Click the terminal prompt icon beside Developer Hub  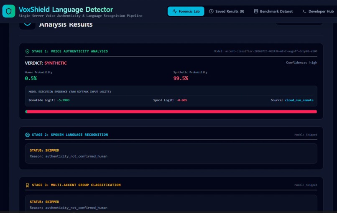[304, 11]
